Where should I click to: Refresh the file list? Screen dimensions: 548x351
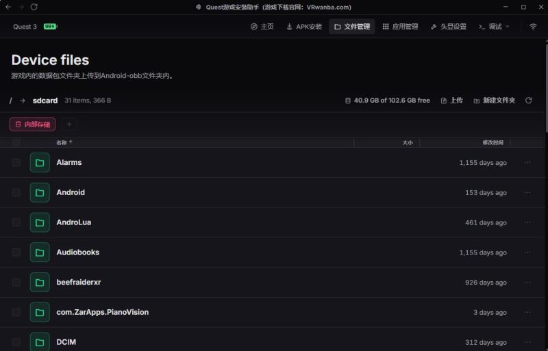pos(528,101)
